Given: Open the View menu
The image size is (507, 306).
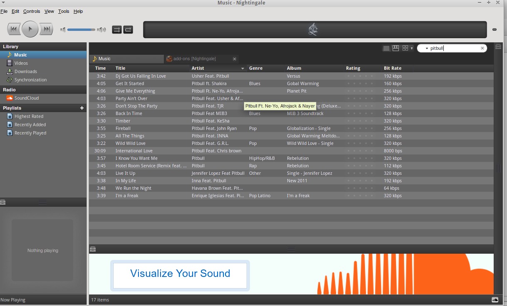Looking at the screenshot, I should [49, 11].
